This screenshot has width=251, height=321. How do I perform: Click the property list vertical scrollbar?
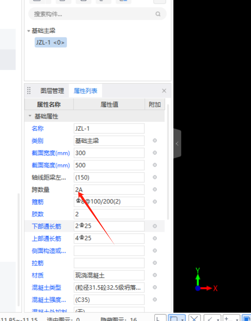pos(168,162)
